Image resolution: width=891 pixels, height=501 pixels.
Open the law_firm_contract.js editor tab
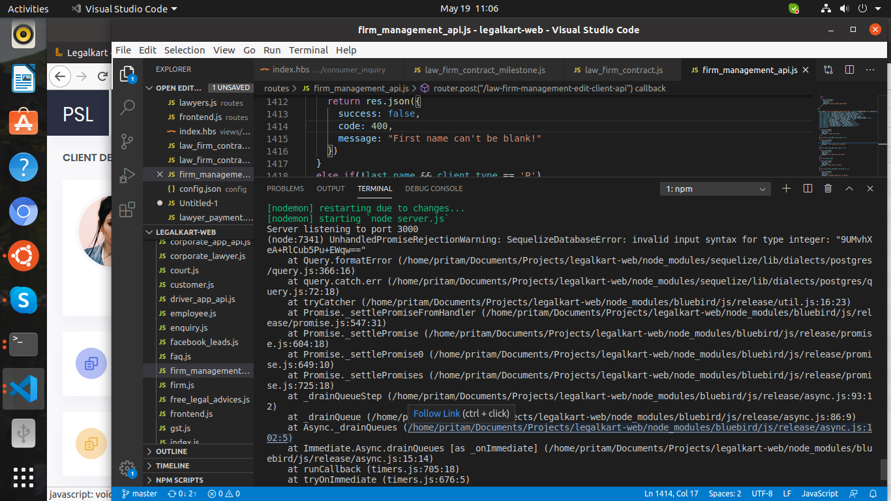(623, 70)
